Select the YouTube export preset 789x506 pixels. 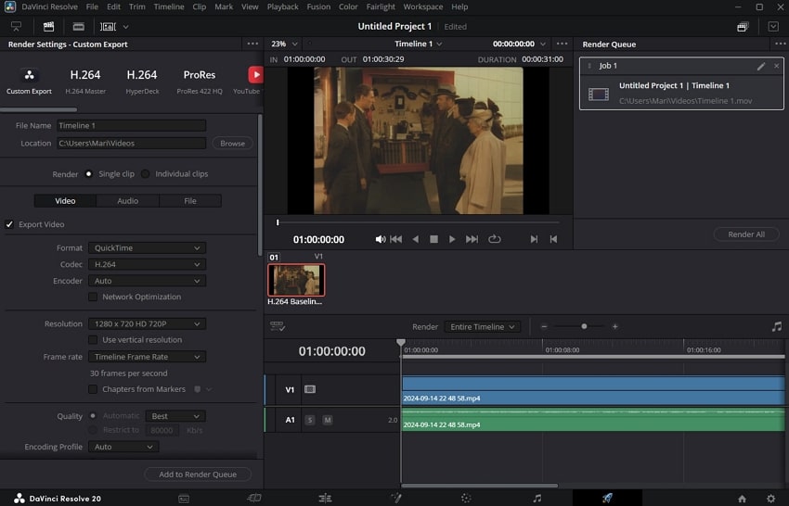[x=255, y=75]
